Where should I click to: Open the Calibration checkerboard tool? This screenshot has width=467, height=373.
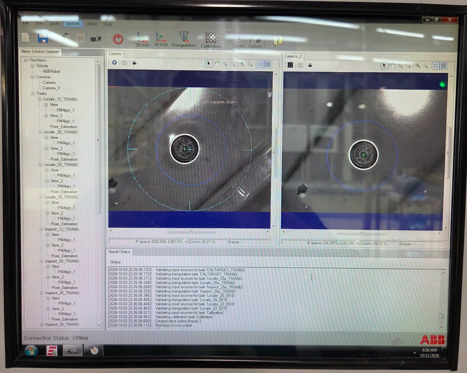(x=210, y=40)
